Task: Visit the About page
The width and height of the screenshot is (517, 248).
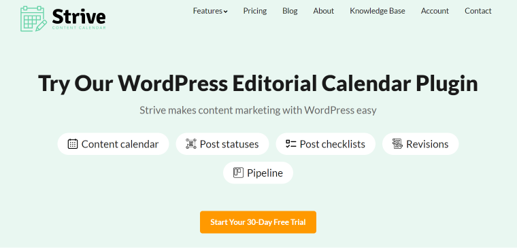Action: click(323, 11)
